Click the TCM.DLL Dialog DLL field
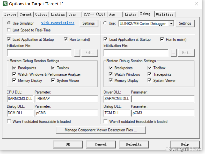The width and height of the screenshot is (205, 154). click(117, 113)
